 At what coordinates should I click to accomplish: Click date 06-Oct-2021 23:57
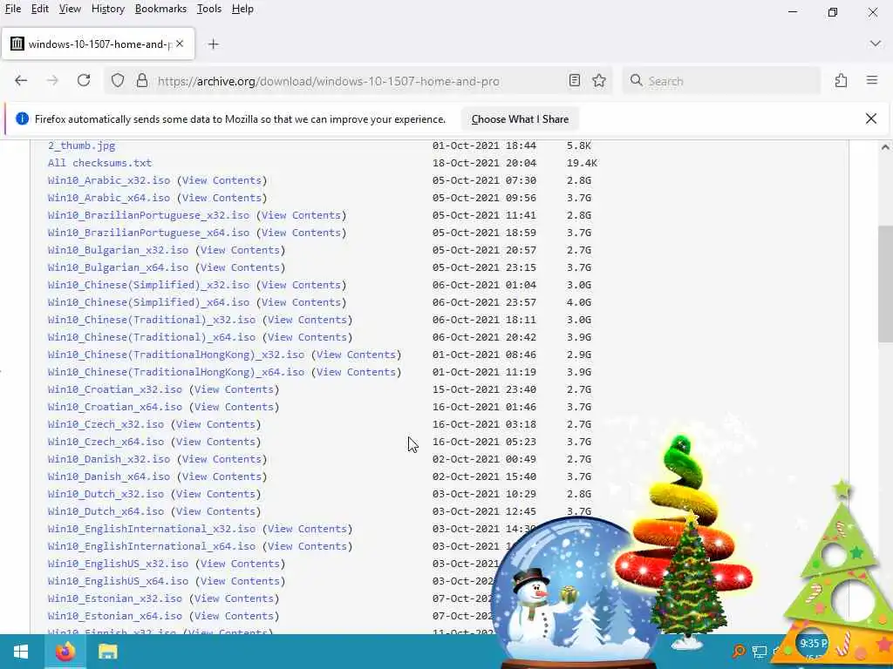coord(484,302)
